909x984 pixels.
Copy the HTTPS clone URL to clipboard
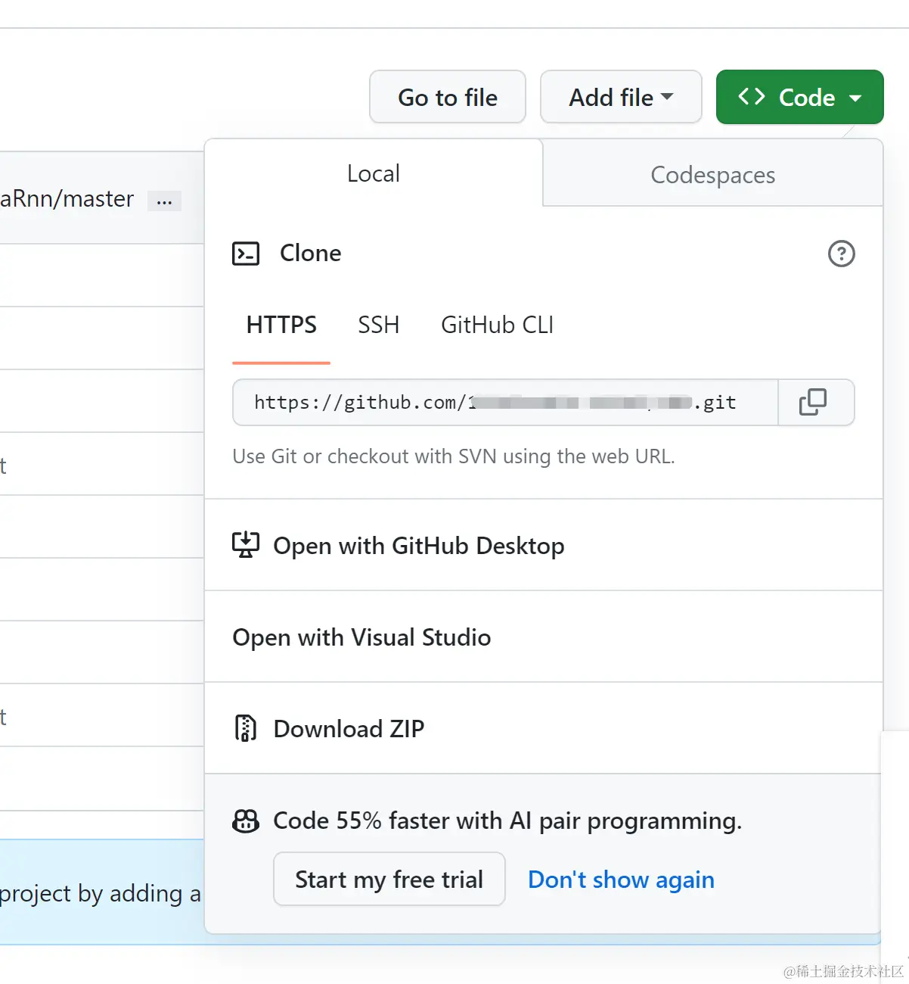814,403
